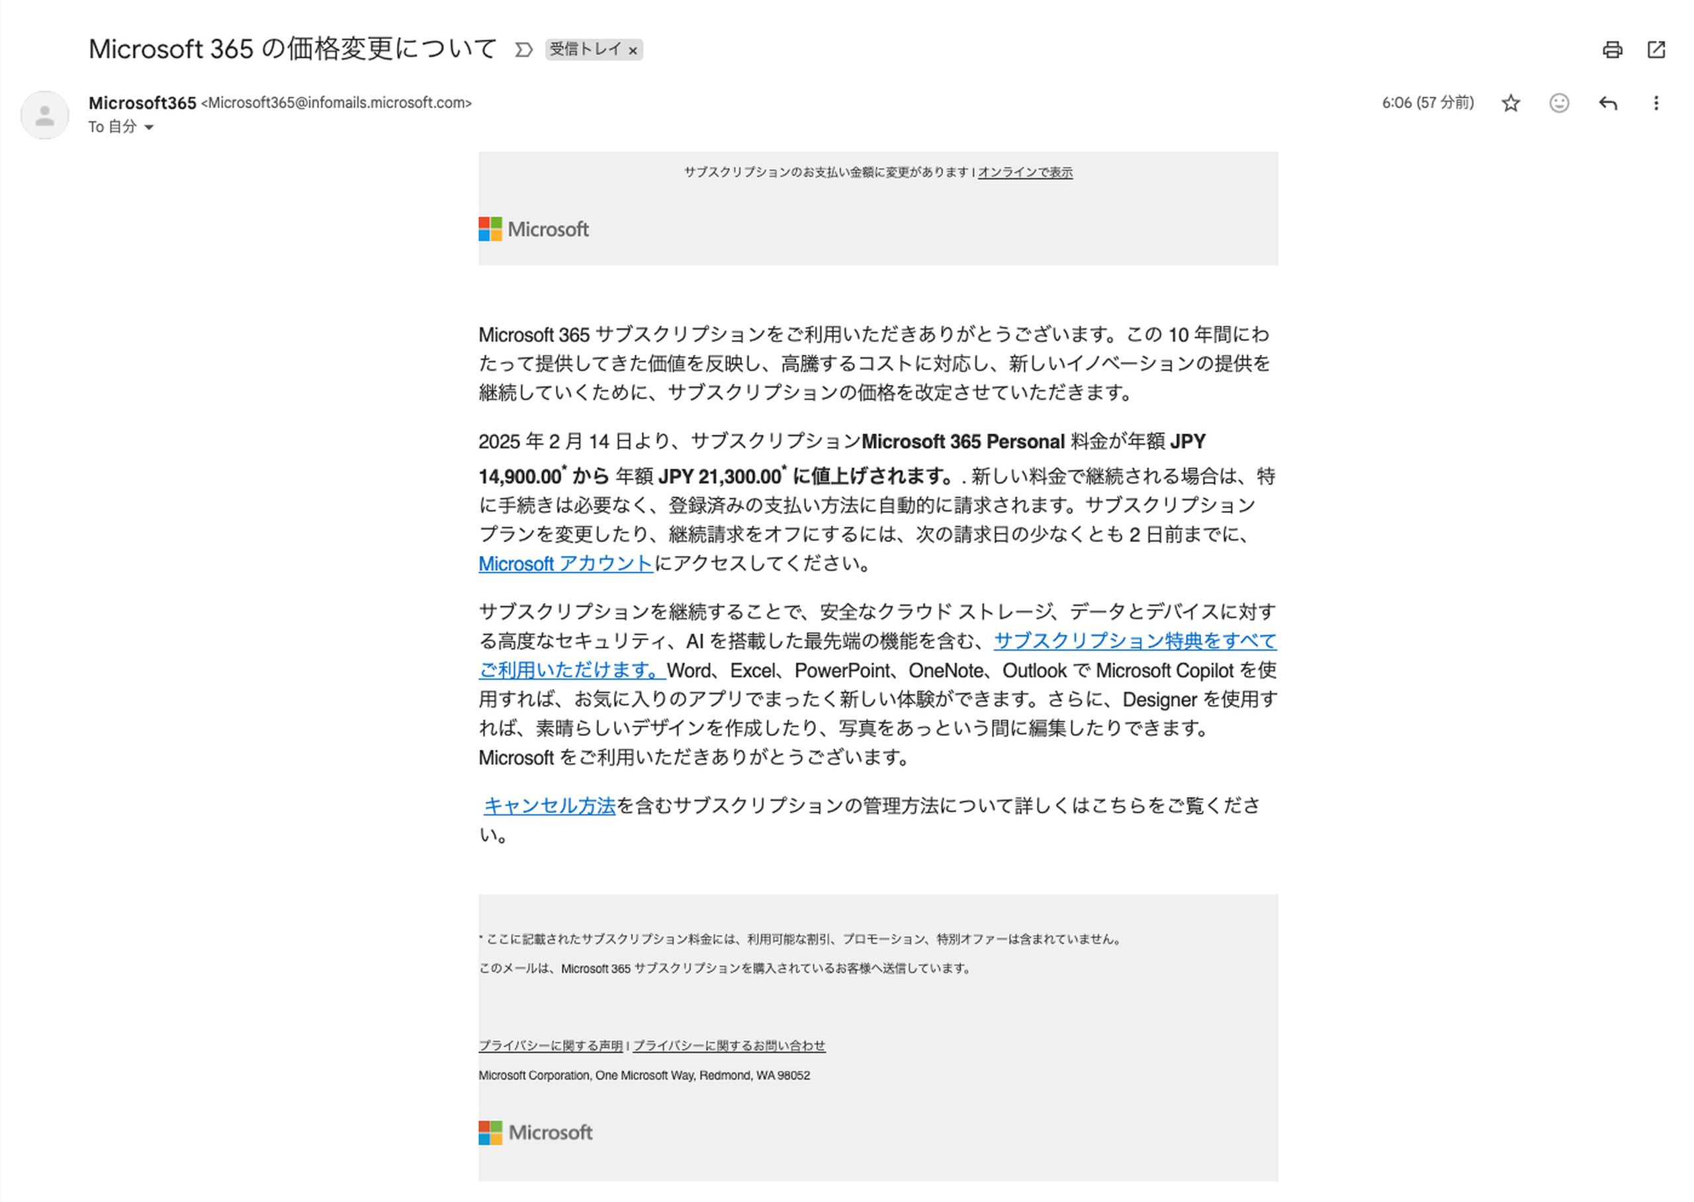
Task: Open the キャンセル方法 link
Action: point(549,806)
